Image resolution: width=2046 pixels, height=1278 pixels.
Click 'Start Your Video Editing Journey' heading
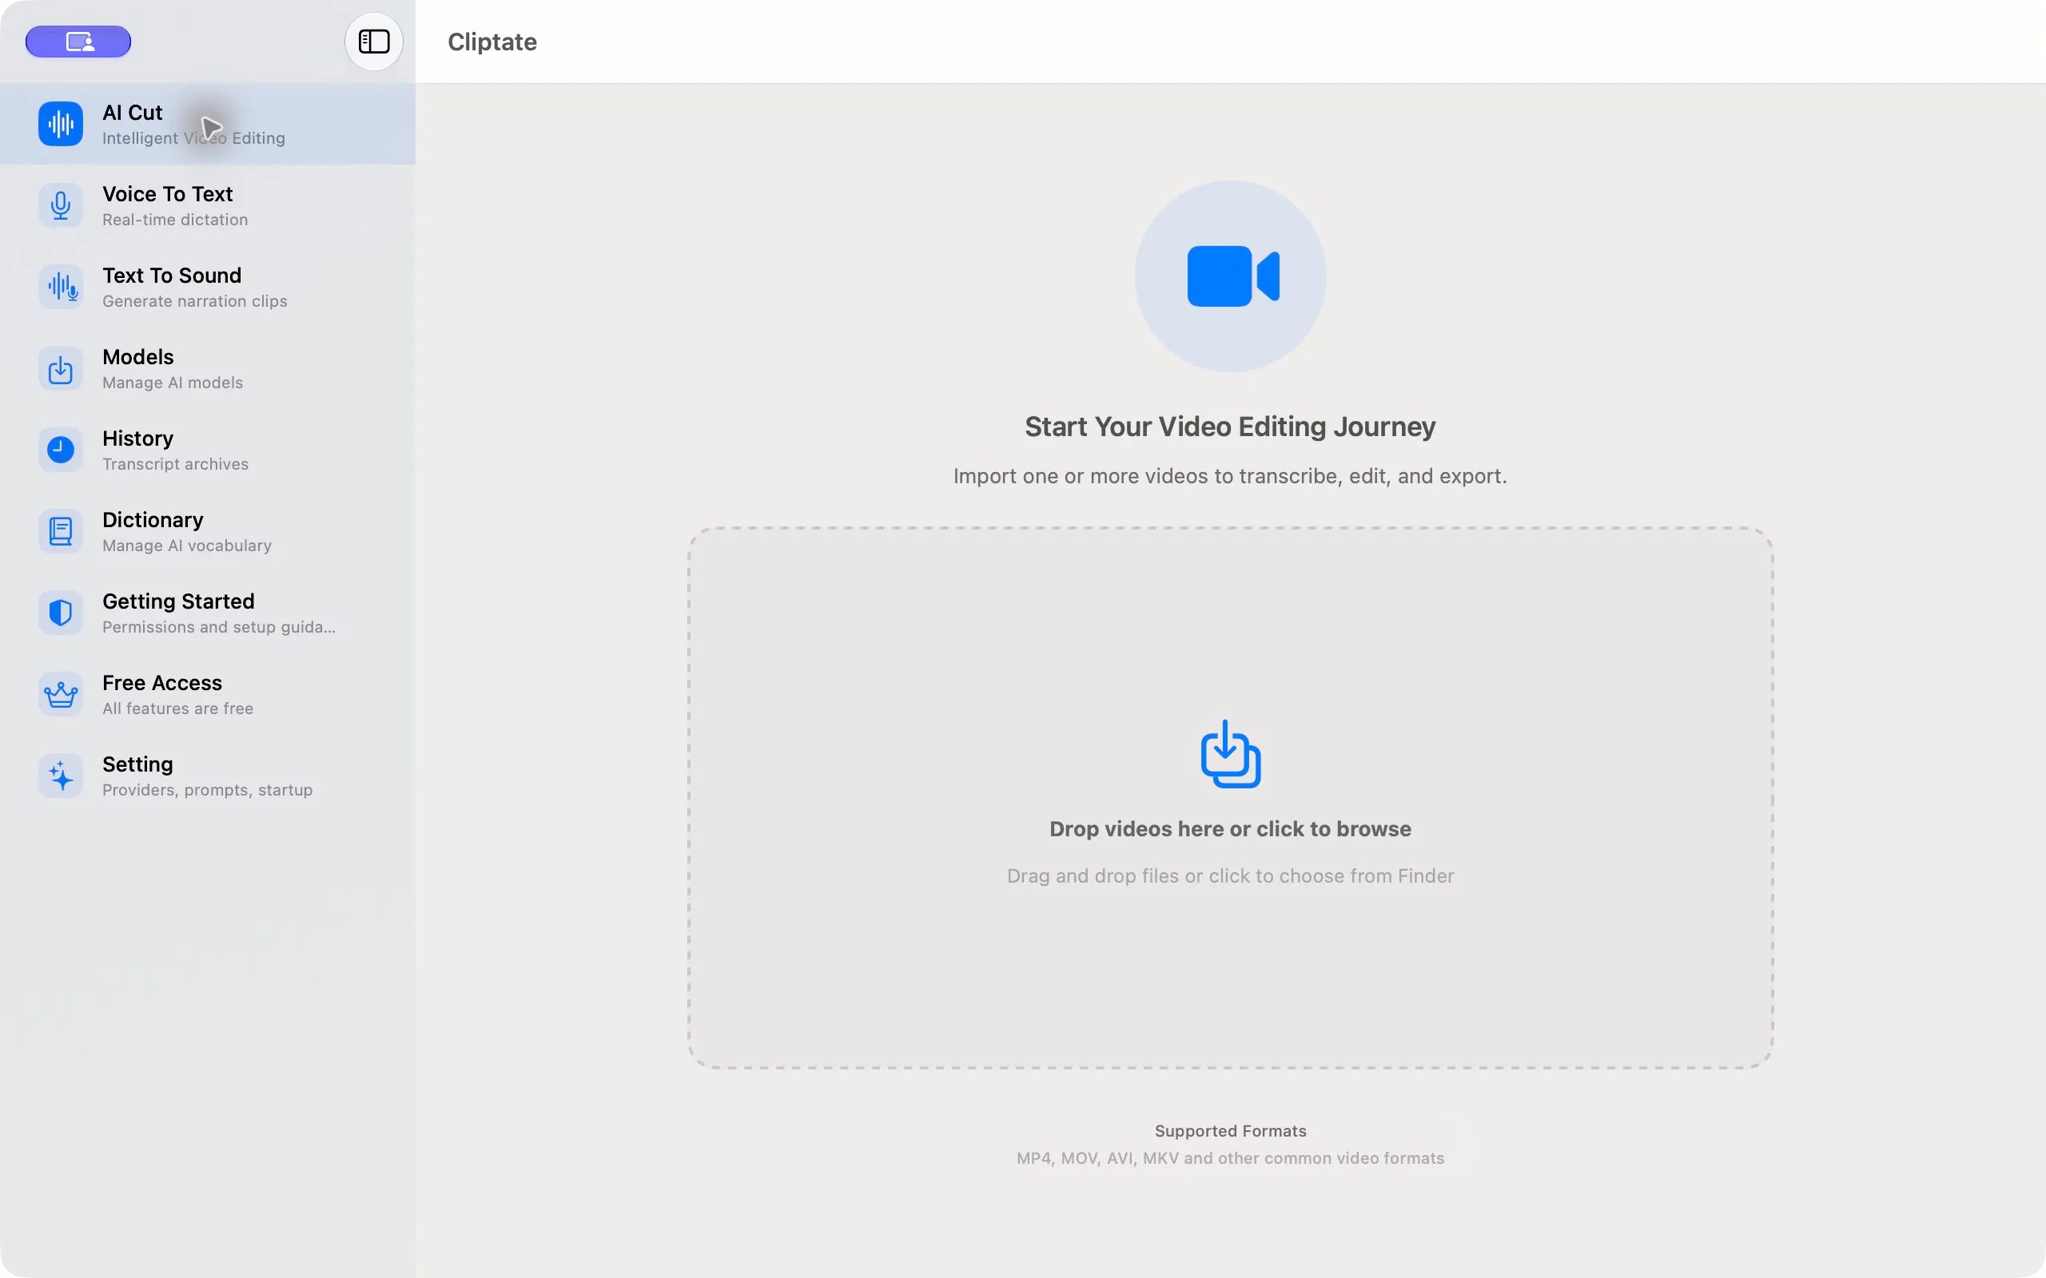click(x=1230, y=427)
